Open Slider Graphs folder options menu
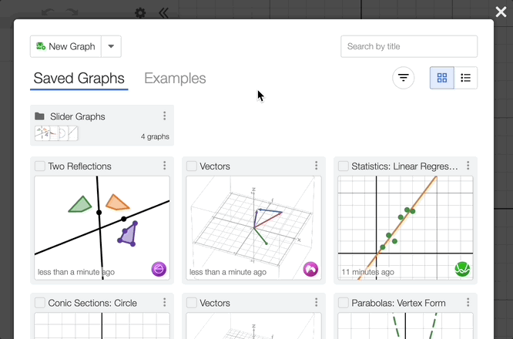This screenshot has height=339, width=513. point(164,116)
